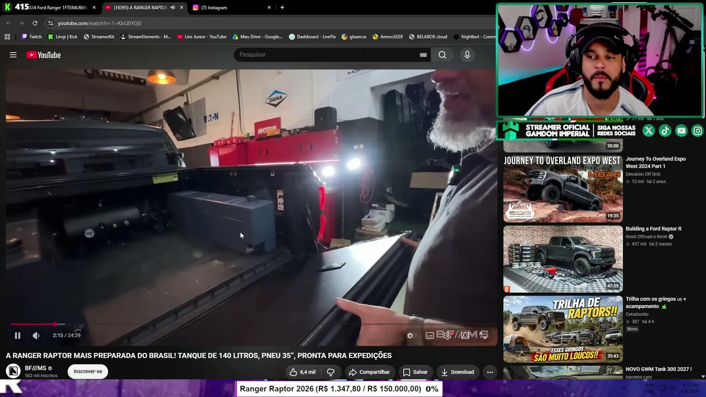Share the video via Compartilhar
Screen dimensions: 706x397
[x=369, y=372]
